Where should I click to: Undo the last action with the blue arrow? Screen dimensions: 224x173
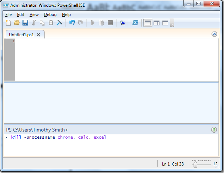coord(72,23)
